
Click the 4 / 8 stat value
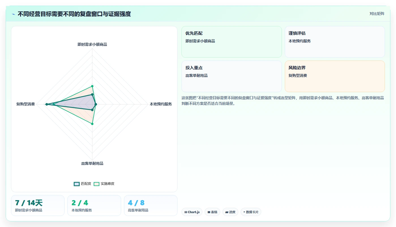click(136, 203)
